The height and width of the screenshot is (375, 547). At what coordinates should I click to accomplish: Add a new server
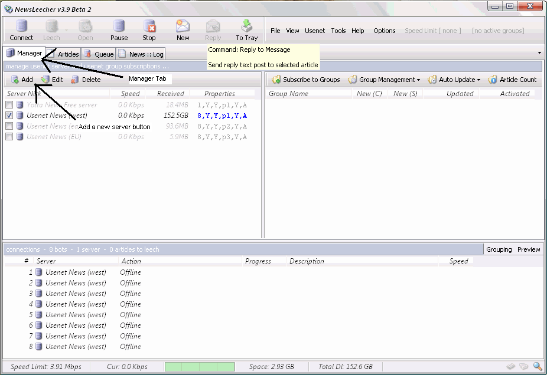click(x=22, y=80)
